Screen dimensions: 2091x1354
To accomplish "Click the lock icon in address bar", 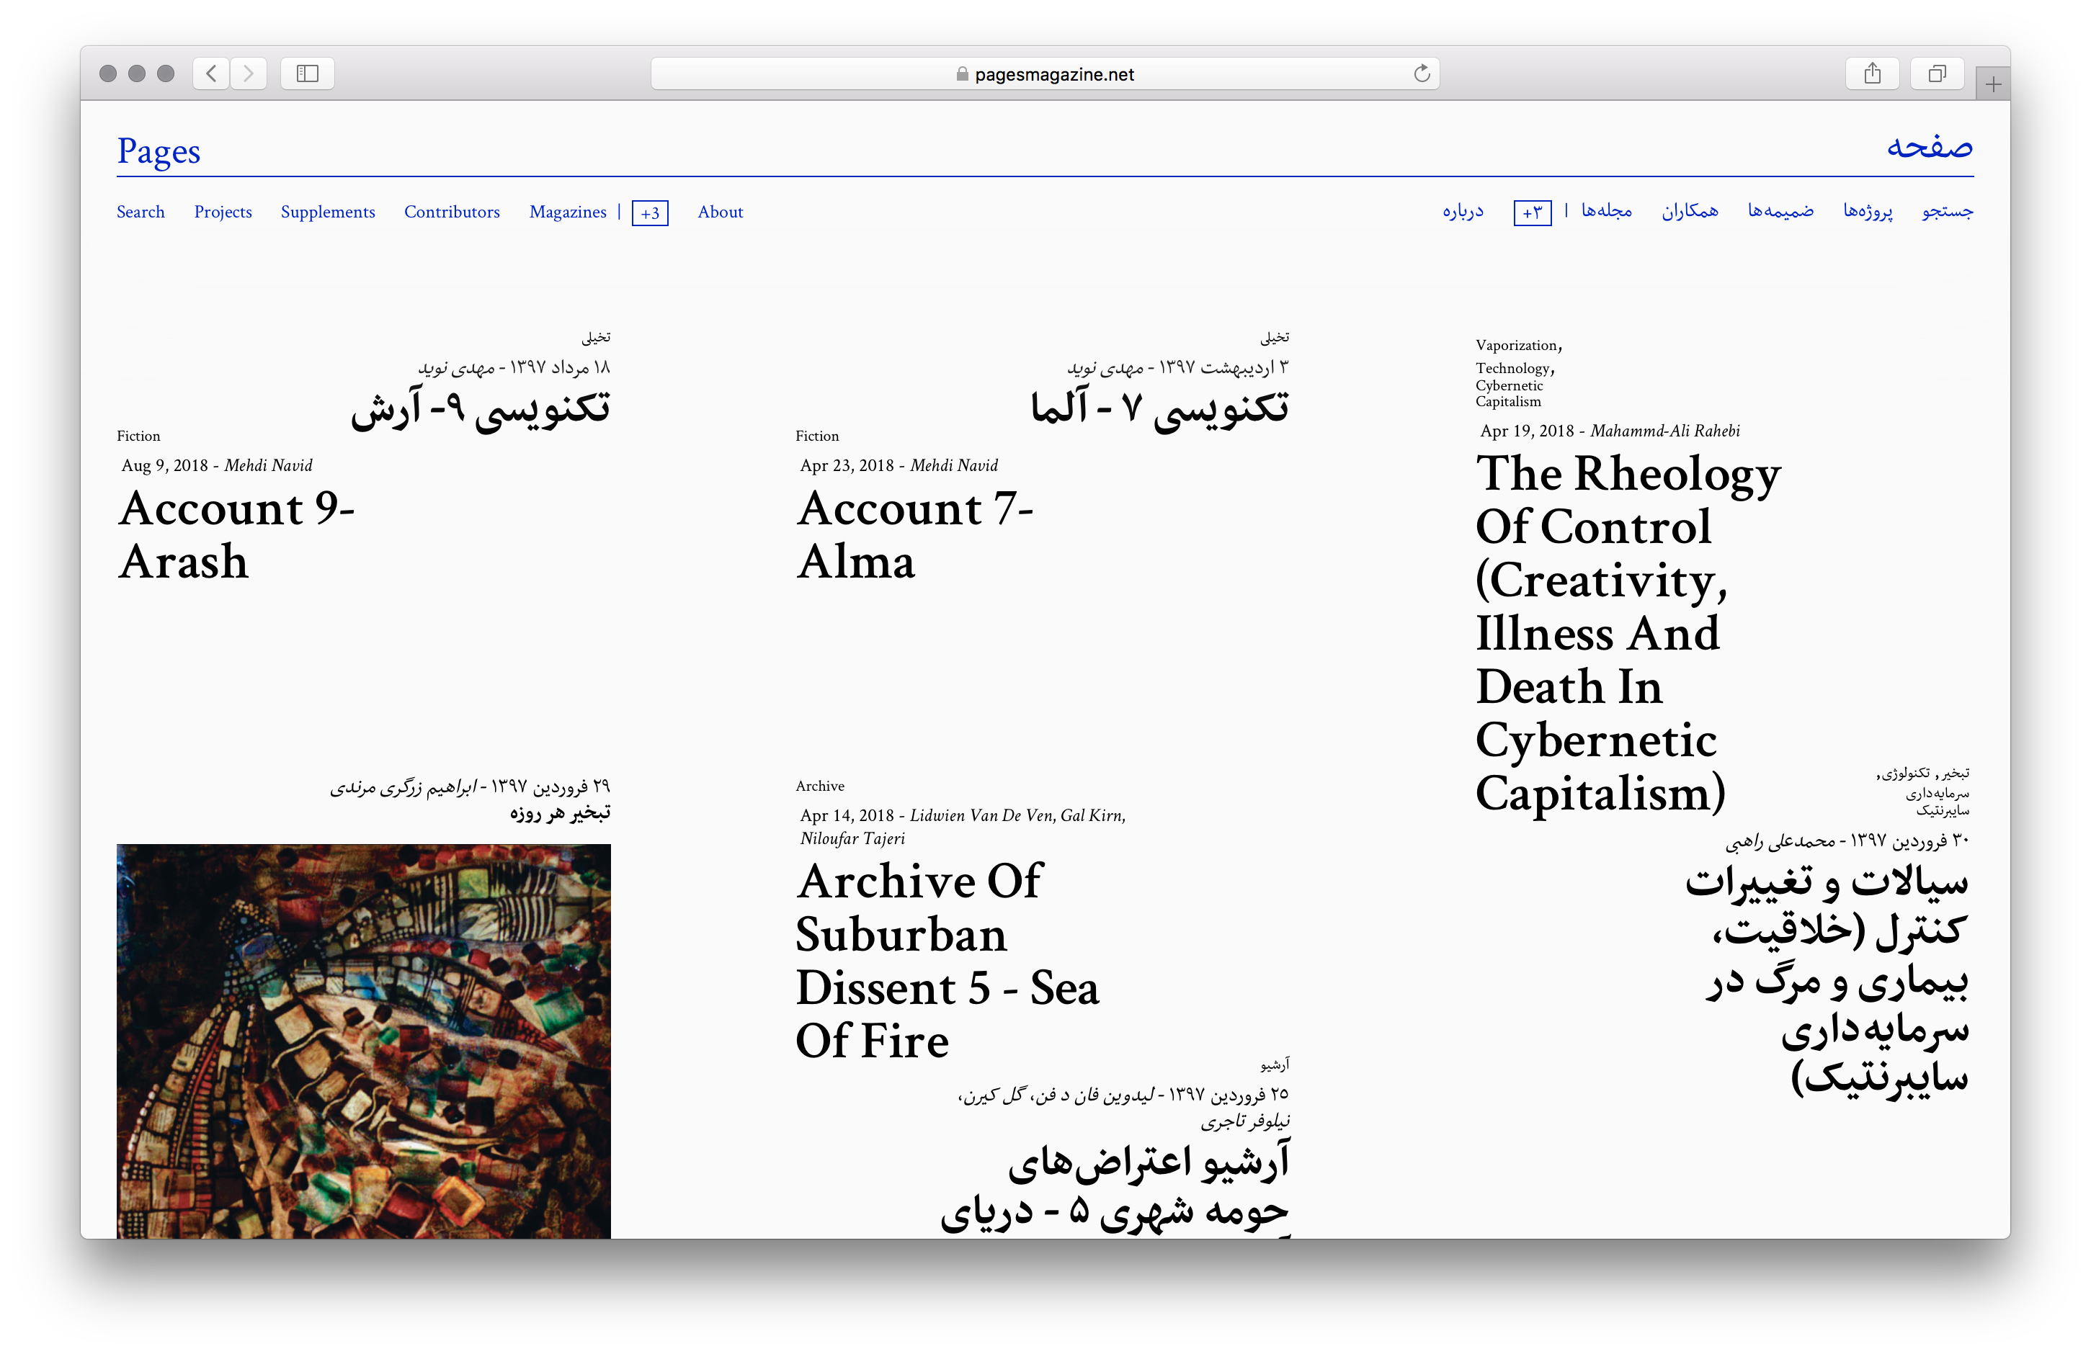I will point(962,75).
